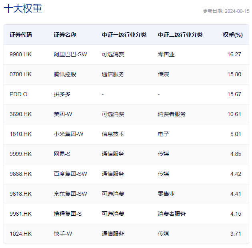Select the name 小米集团-W
The height and width of the screenshot is (248, 252).
click(68, 134)
